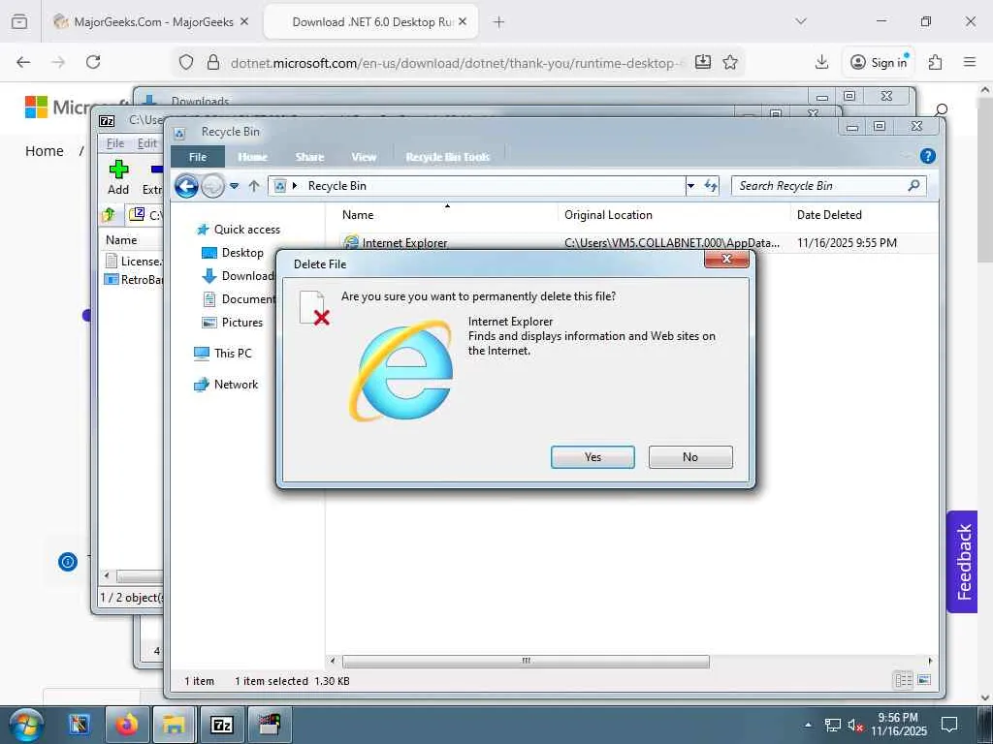Go up one folder level

click(x=254, y=186)
